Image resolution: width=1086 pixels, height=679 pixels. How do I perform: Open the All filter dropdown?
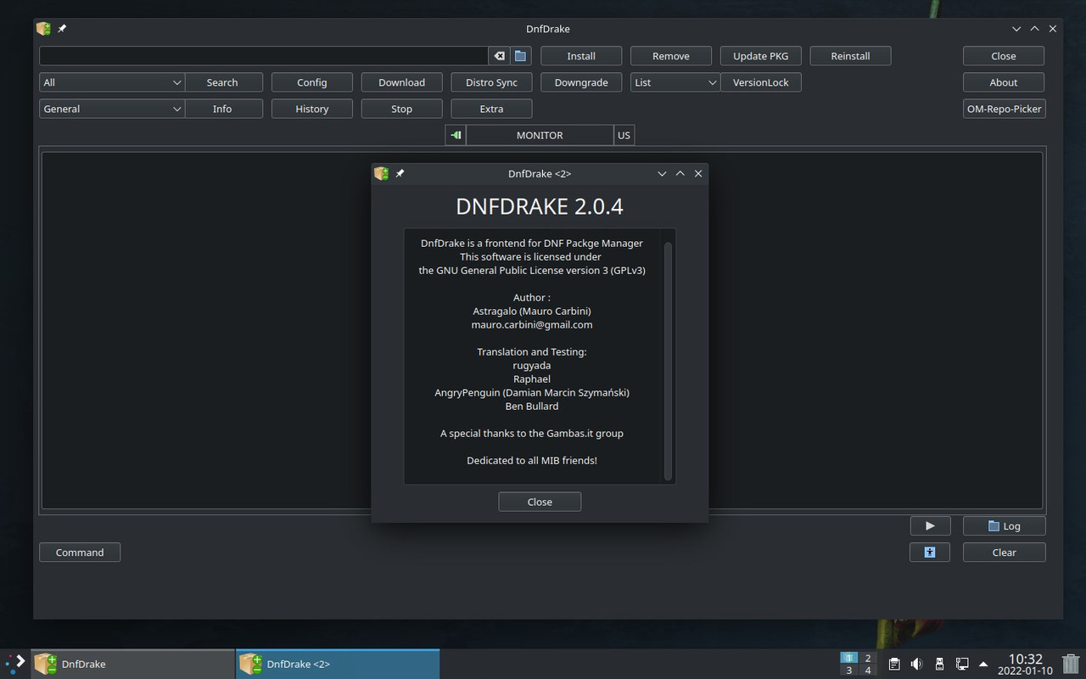111,82
